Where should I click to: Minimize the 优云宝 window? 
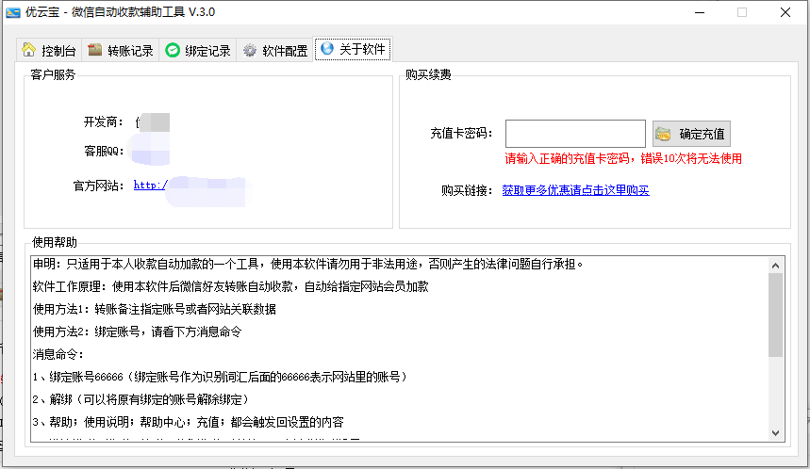tap(699, 12)
